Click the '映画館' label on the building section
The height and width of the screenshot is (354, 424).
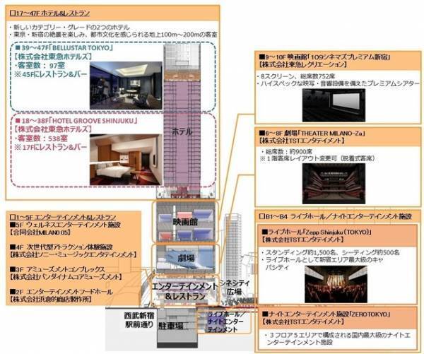tap(185, 223)
